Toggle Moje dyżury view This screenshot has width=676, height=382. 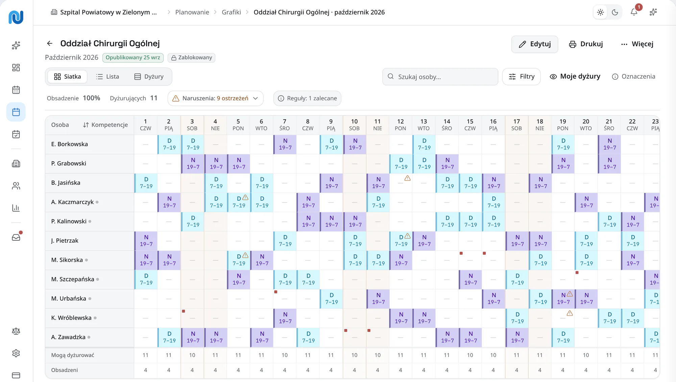(x=575, y=77)
